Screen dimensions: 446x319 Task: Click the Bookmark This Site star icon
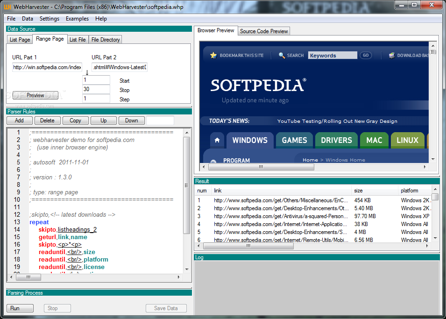(x=213, y=55)
